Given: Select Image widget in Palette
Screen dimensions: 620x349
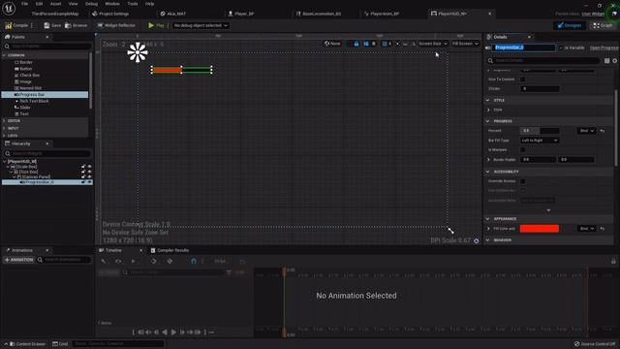Looking at the screenshot, I should (x=23, y=81).
